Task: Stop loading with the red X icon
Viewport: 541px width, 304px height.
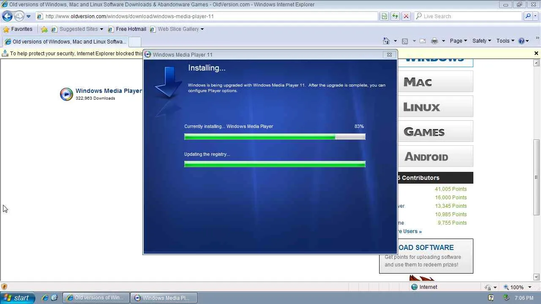Action: (406, 16)
